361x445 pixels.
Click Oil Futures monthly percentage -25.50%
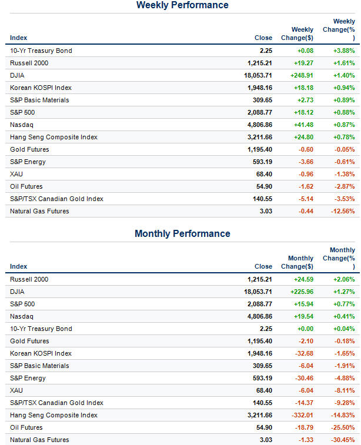coord(340,427)
